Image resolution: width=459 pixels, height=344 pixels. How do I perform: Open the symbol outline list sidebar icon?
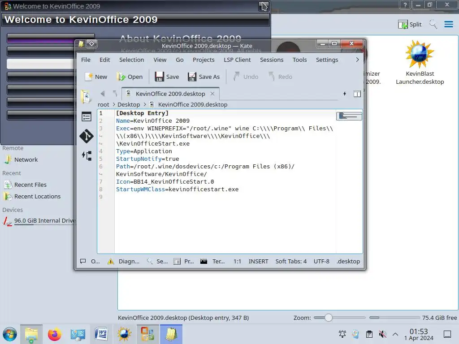tap(87, 117)
